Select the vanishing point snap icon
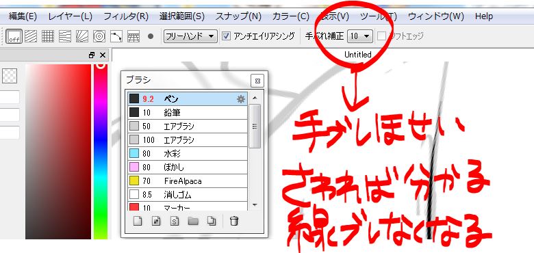The height and width of the screenshot is (253, 534). click(65, 36)
